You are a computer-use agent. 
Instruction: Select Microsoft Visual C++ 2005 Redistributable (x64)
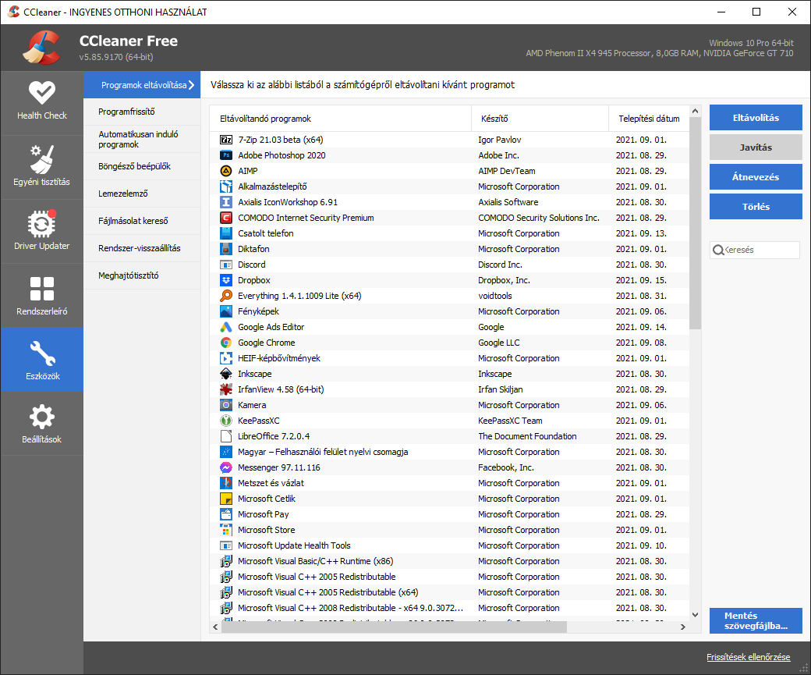point(449,592)
